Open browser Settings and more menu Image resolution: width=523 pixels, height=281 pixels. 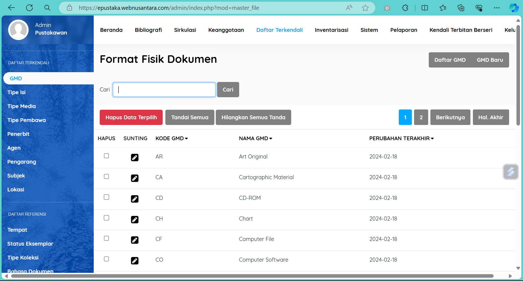tap(497, 8)
